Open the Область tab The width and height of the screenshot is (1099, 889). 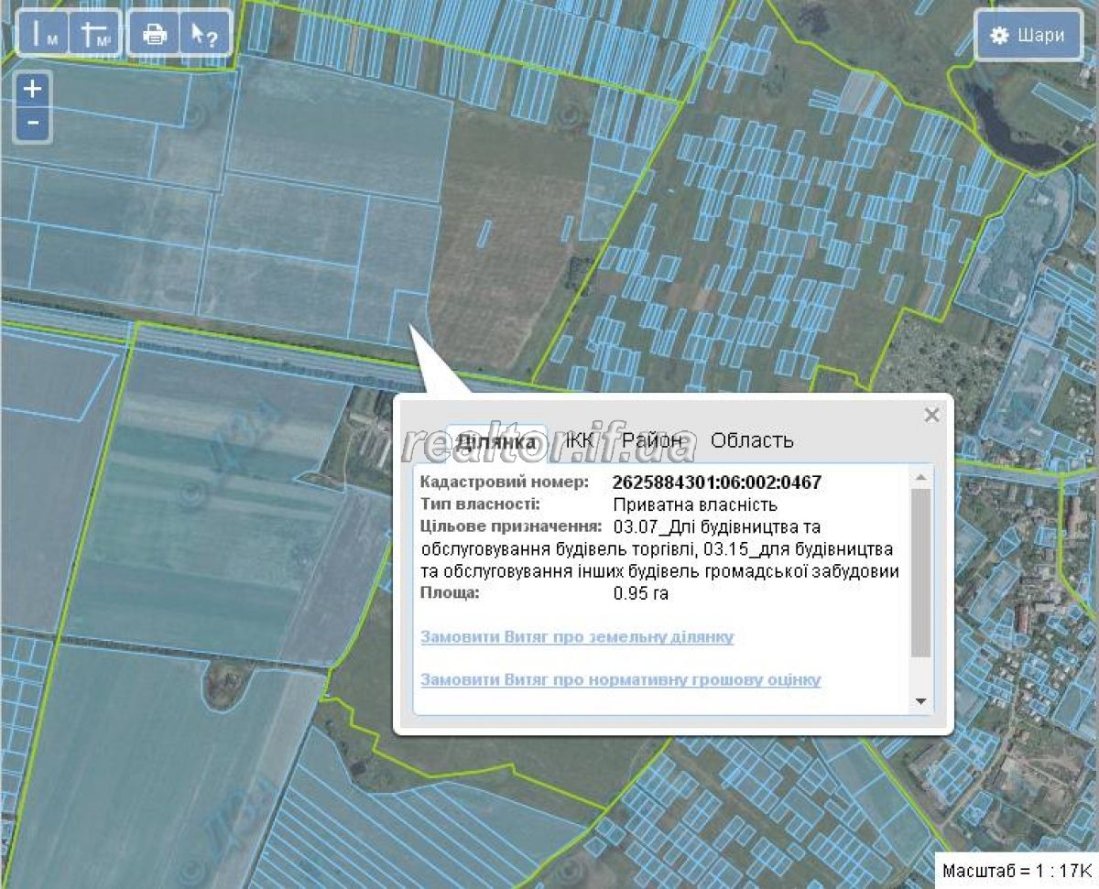(752, 440)
